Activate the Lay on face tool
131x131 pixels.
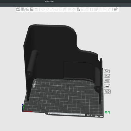56,9
